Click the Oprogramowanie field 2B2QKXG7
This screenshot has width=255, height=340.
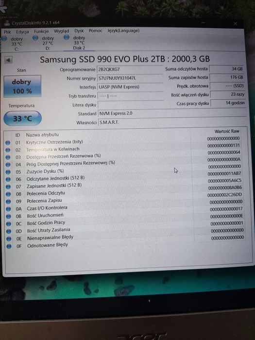click(x=130, y=69)
